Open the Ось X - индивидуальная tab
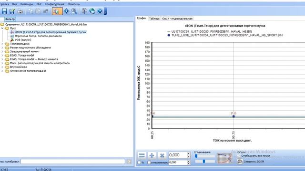 pyautogui.click(x=177, y=19)
